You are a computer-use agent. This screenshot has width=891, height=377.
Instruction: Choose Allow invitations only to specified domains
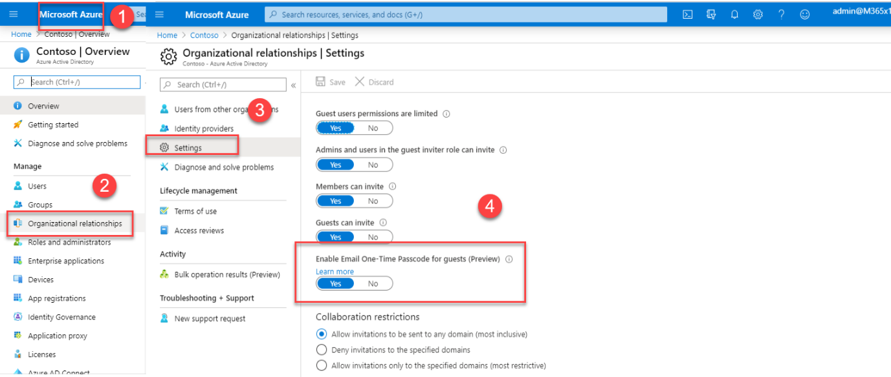tap(322, 365)
